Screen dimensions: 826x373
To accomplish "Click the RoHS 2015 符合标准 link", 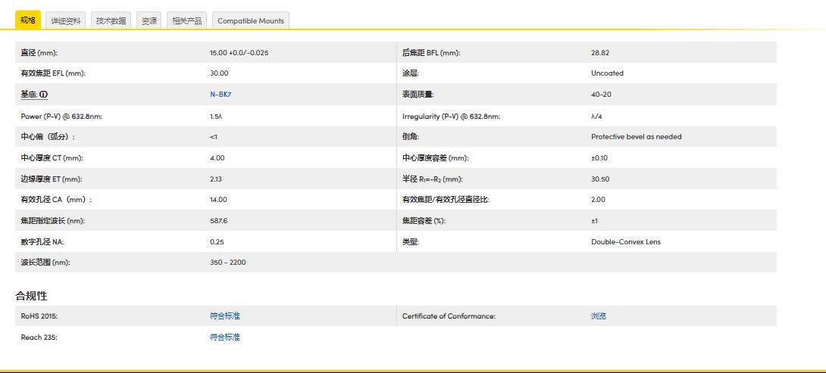I will [x=224, y=316].
